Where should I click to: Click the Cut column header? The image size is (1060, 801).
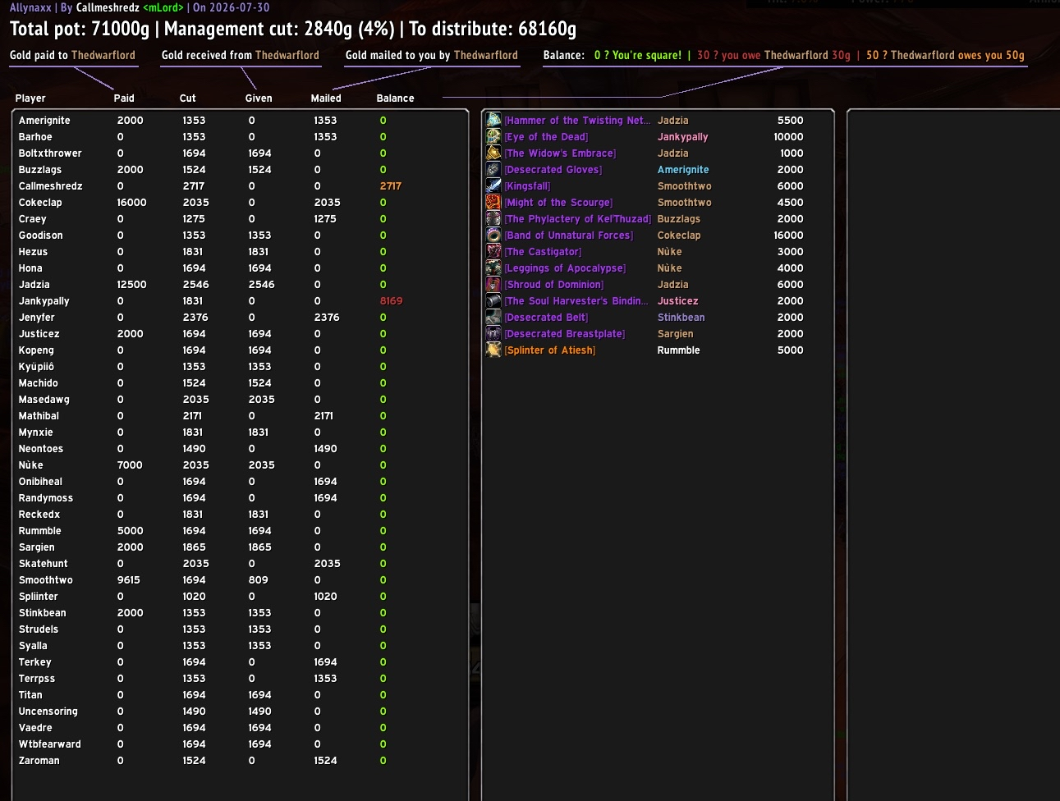(188, 98)
